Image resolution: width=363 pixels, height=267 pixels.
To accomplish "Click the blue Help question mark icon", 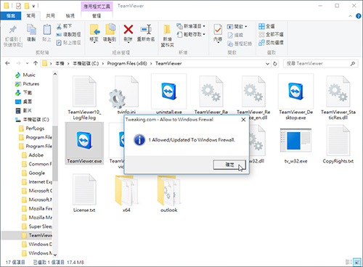I will click(359, 16).
